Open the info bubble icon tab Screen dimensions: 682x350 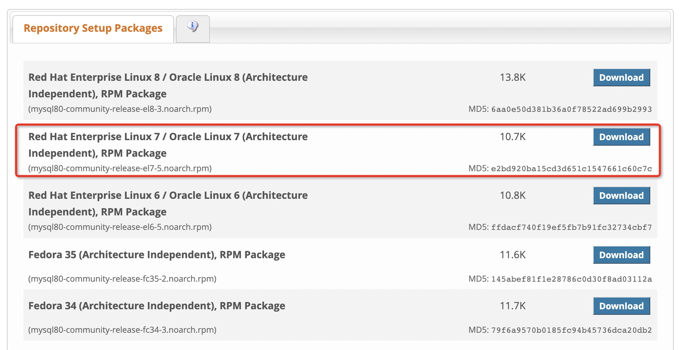[193, 27]
